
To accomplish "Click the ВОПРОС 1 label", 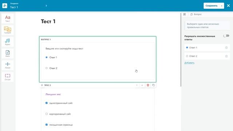I will (46, 40).
